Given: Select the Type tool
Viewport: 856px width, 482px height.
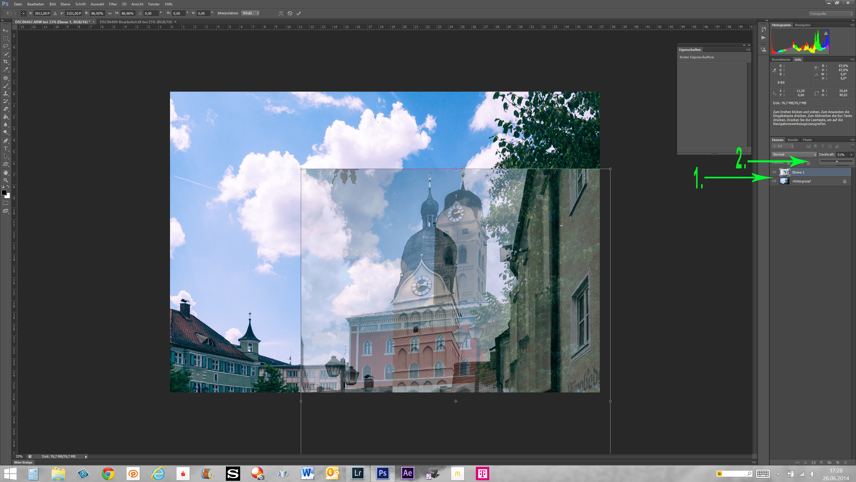Looking at the screenshot, I should point(6,148).
